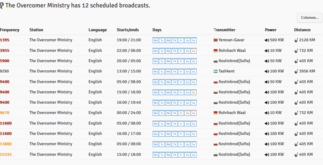Select the Transmitter column header
This screenshot has height=165, width=323.
224,30
